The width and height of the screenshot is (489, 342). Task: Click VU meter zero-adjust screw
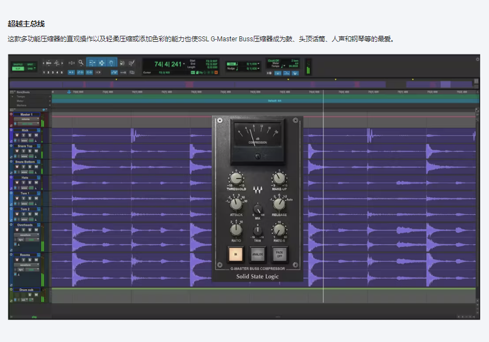tap(258, 156)
